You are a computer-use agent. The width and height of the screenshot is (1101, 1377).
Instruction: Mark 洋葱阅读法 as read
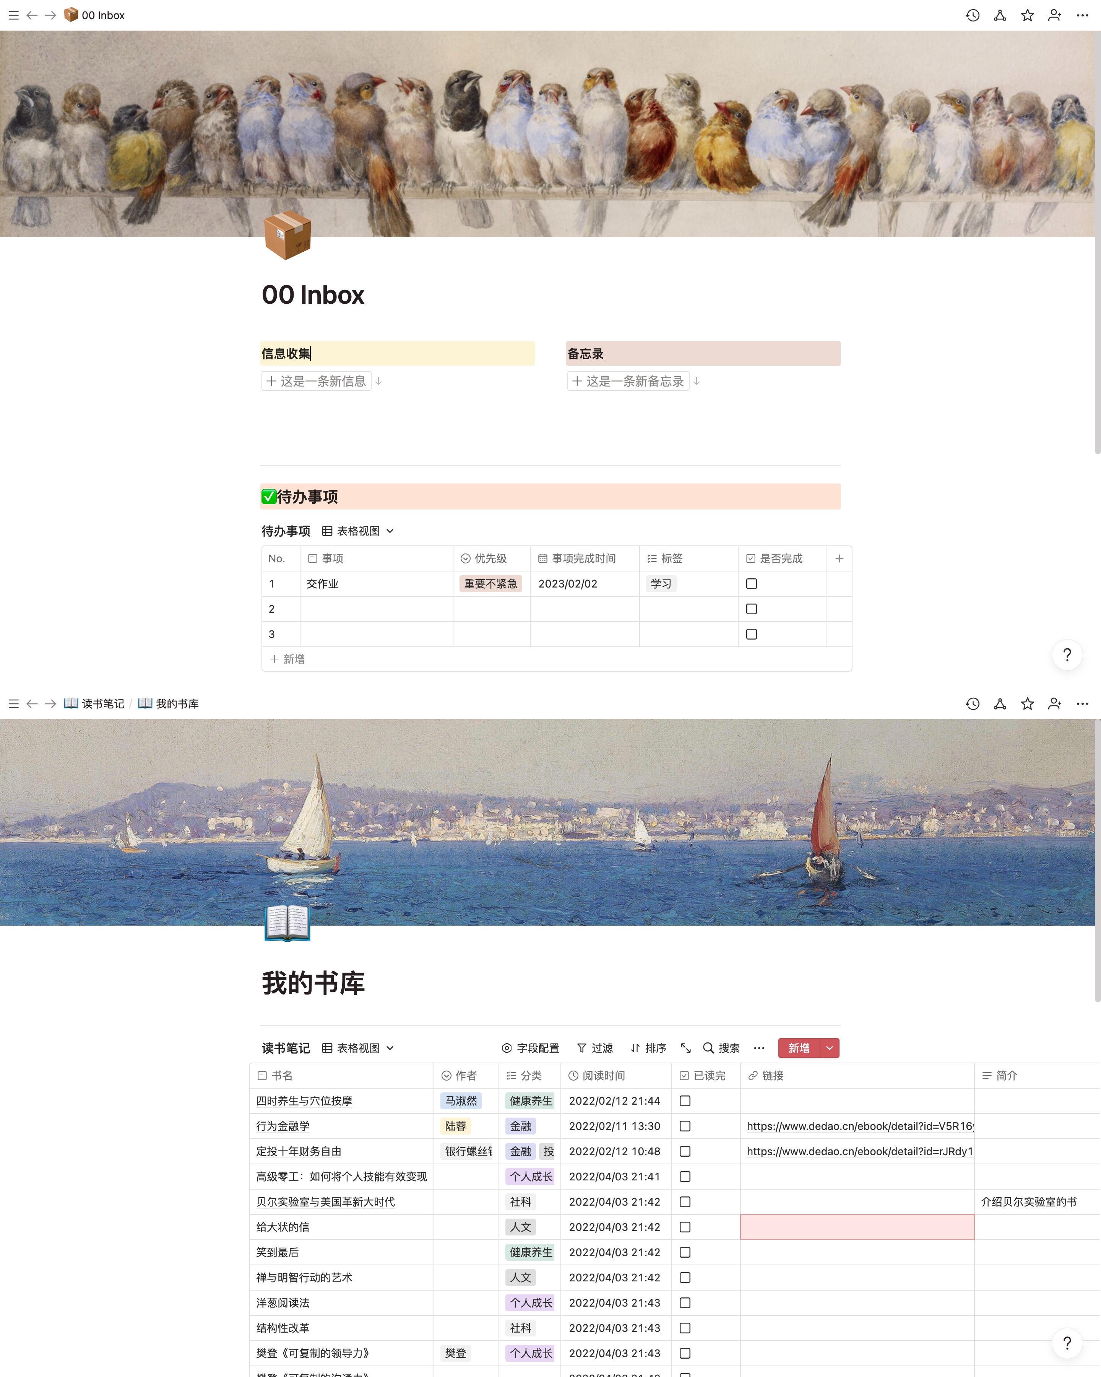click(x=685, y=1303)
